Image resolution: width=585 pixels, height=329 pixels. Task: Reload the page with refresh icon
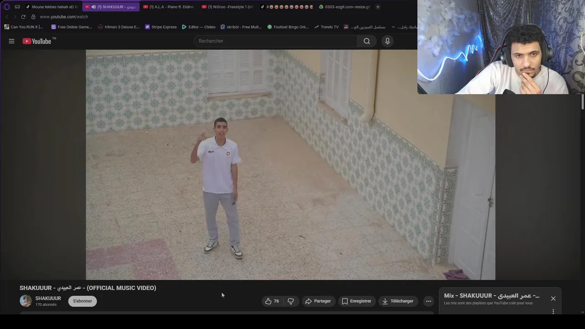pyautogui.click(x=23, y=17)
